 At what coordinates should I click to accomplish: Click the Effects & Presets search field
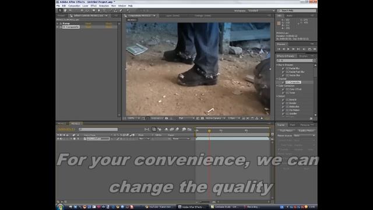point(296,61)
